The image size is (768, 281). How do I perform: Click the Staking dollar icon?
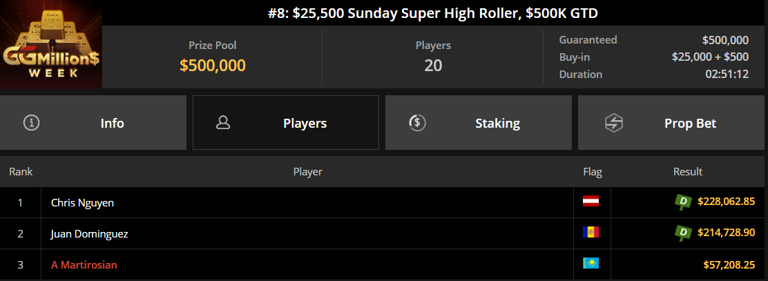point(417,123)
